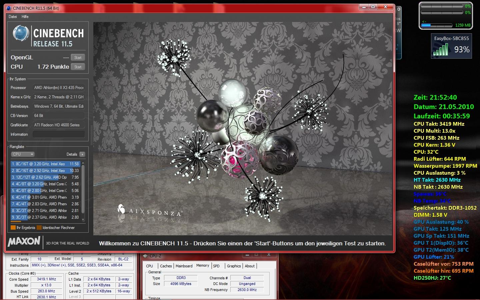This screenshot has width=480, height=300.
Task: Click Channels # Dual value in CPU-Z
Action: pos(247,278)
